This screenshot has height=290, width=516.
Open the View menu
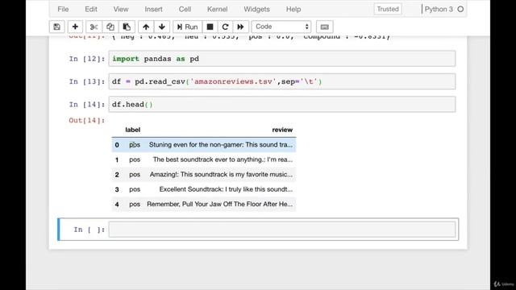pyautogui.click(x=121, y=9)
